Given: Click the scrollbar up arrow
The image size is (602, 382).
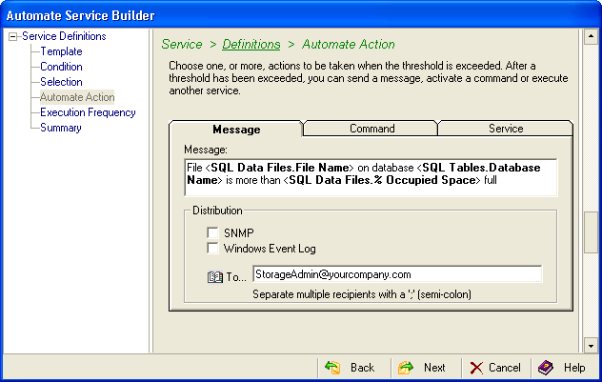Looking at the screenshot, I should pyautogui.click(x=591, y=37).
